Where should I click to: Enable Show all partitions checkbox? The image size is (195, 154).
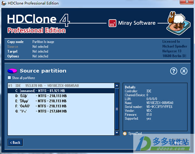[9, 78]
